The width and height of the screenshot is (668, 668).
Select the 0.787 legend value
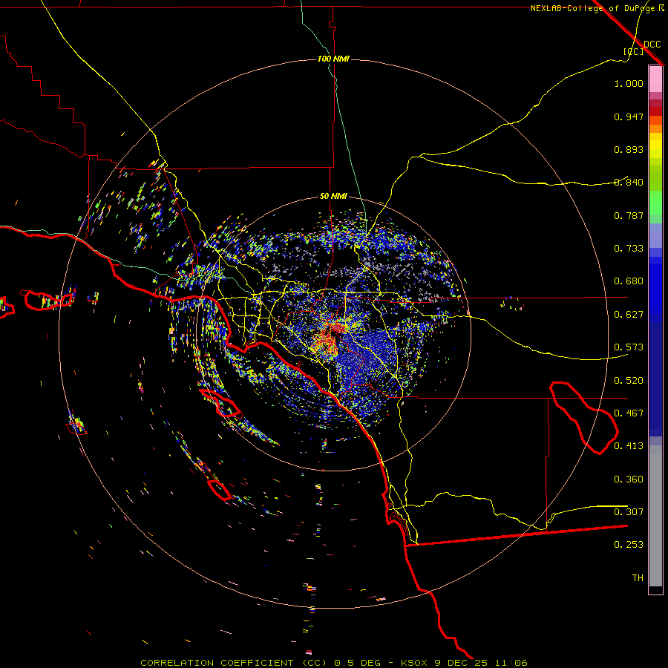click(629, 215)
